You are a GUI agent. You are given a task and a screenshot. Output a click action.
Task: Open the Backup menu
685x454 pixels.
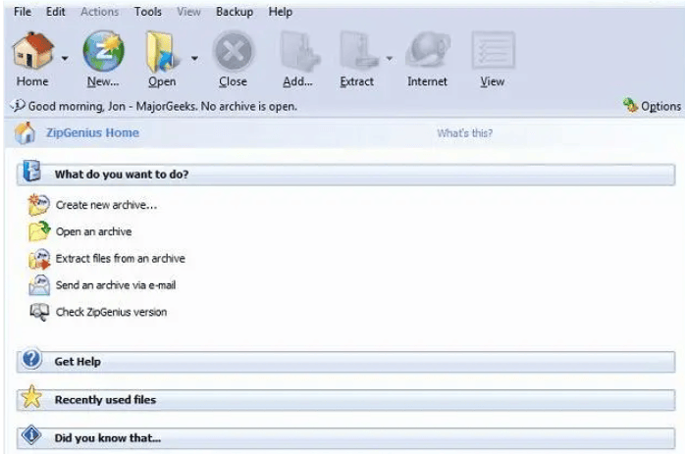[235, 12]
